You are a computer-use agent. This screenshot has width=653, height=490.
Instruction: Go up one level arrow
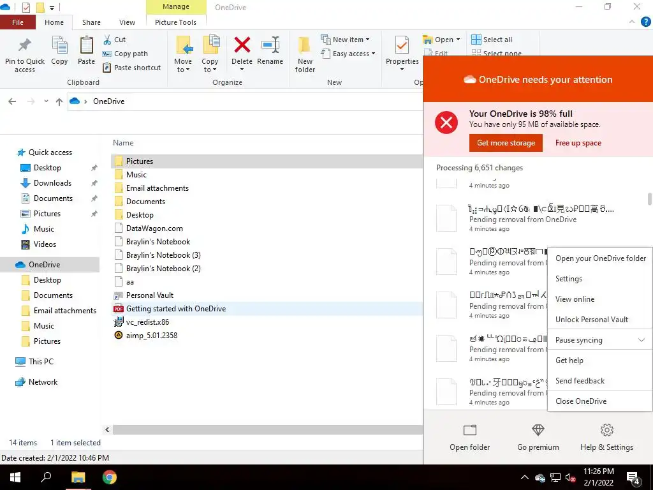point(59,101)
